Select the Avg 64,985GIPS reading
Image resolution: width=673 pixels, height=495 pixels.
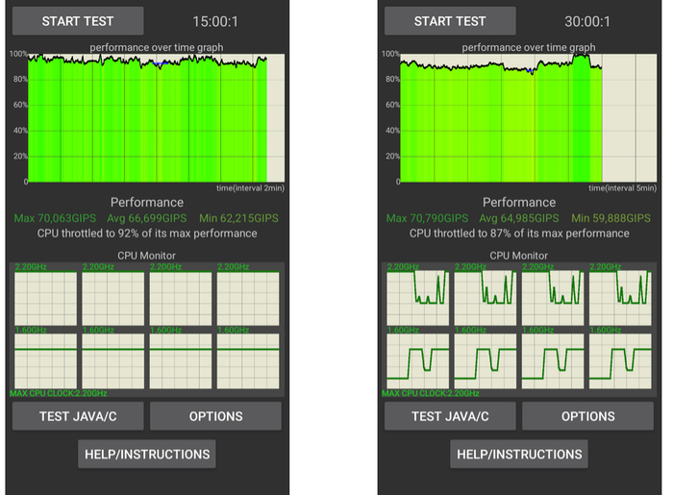point(520,219)
